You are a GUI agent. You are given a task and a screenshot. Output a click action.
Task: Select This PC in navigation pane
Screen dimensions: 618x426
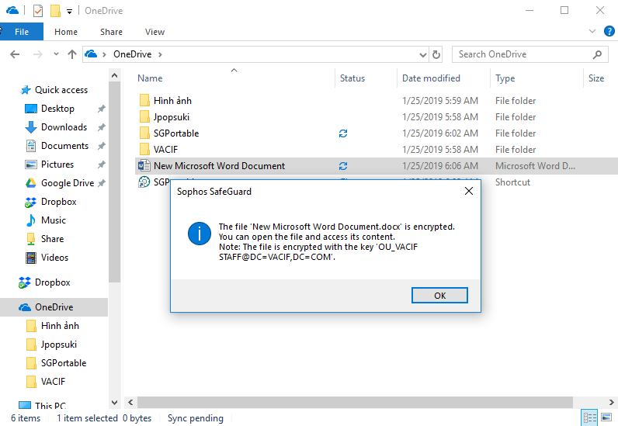click(x=50, y=406)
